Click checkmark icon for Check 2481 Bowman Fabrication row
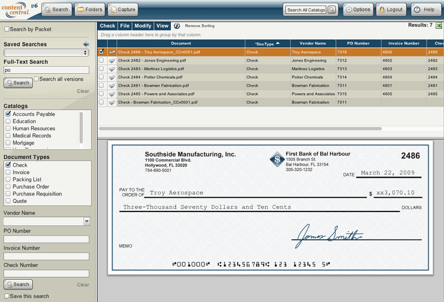 [x=112, y=85]
